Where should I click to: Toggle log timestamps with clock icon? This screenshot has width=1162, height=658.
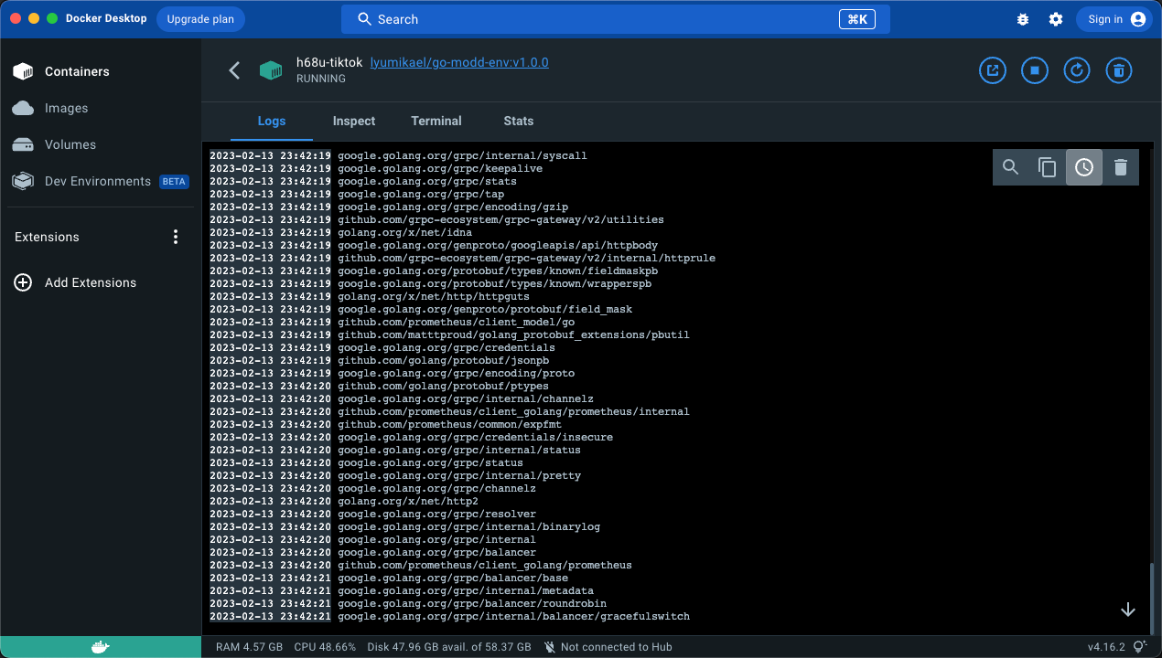[1084, 167]
